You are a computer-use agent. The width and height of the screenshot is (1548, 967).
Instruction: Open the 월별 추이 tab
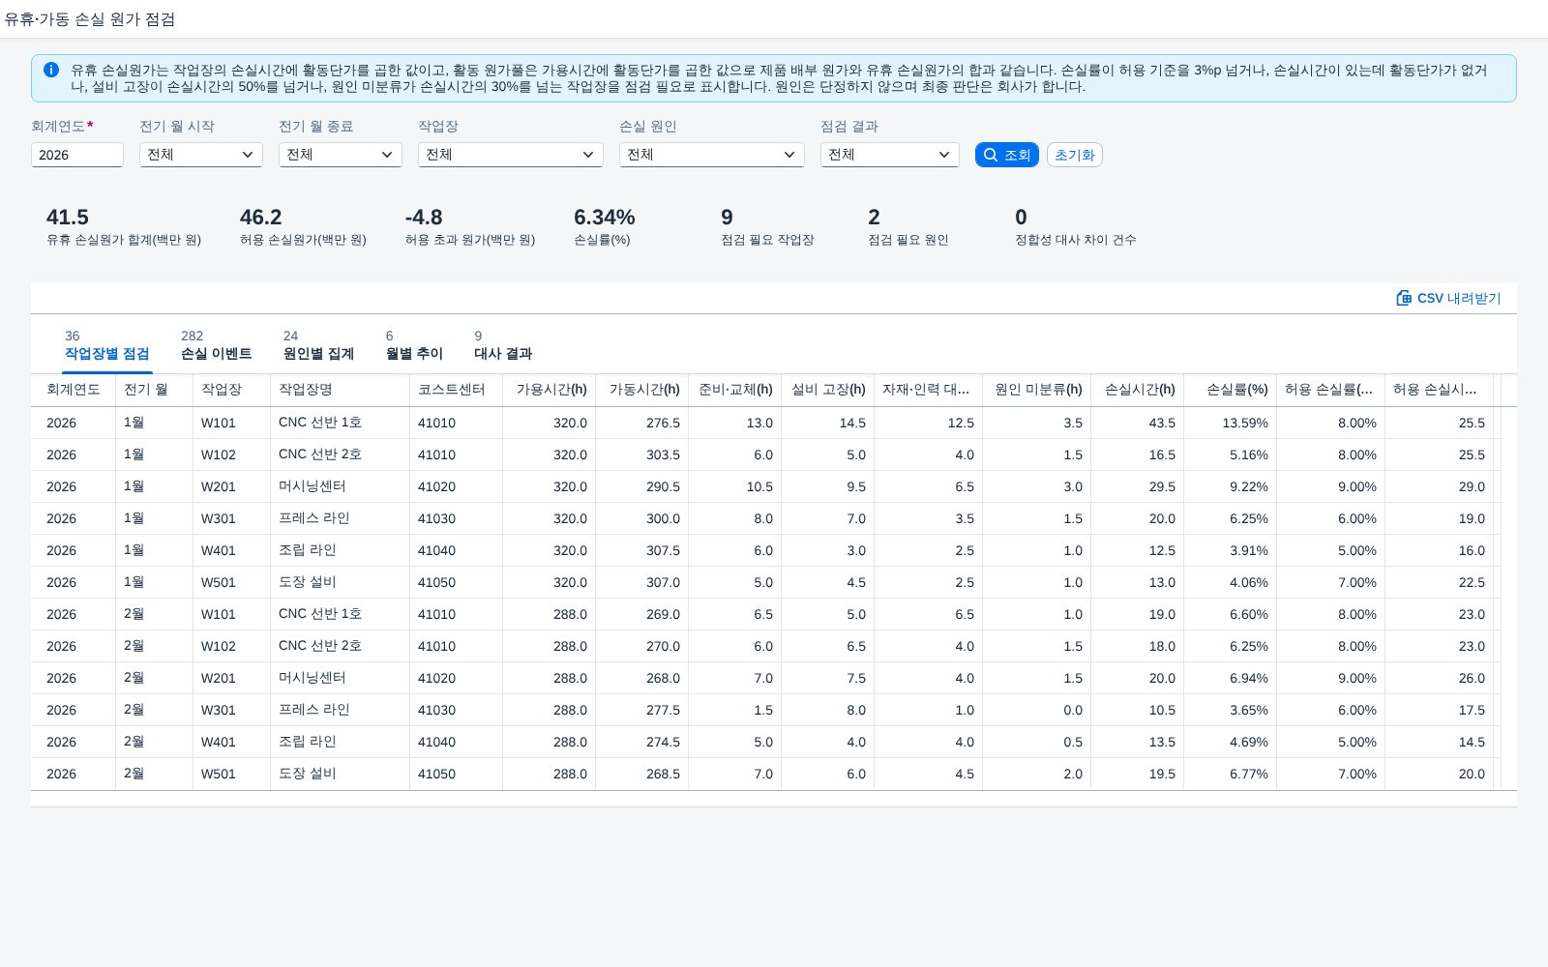click(414, 345)
